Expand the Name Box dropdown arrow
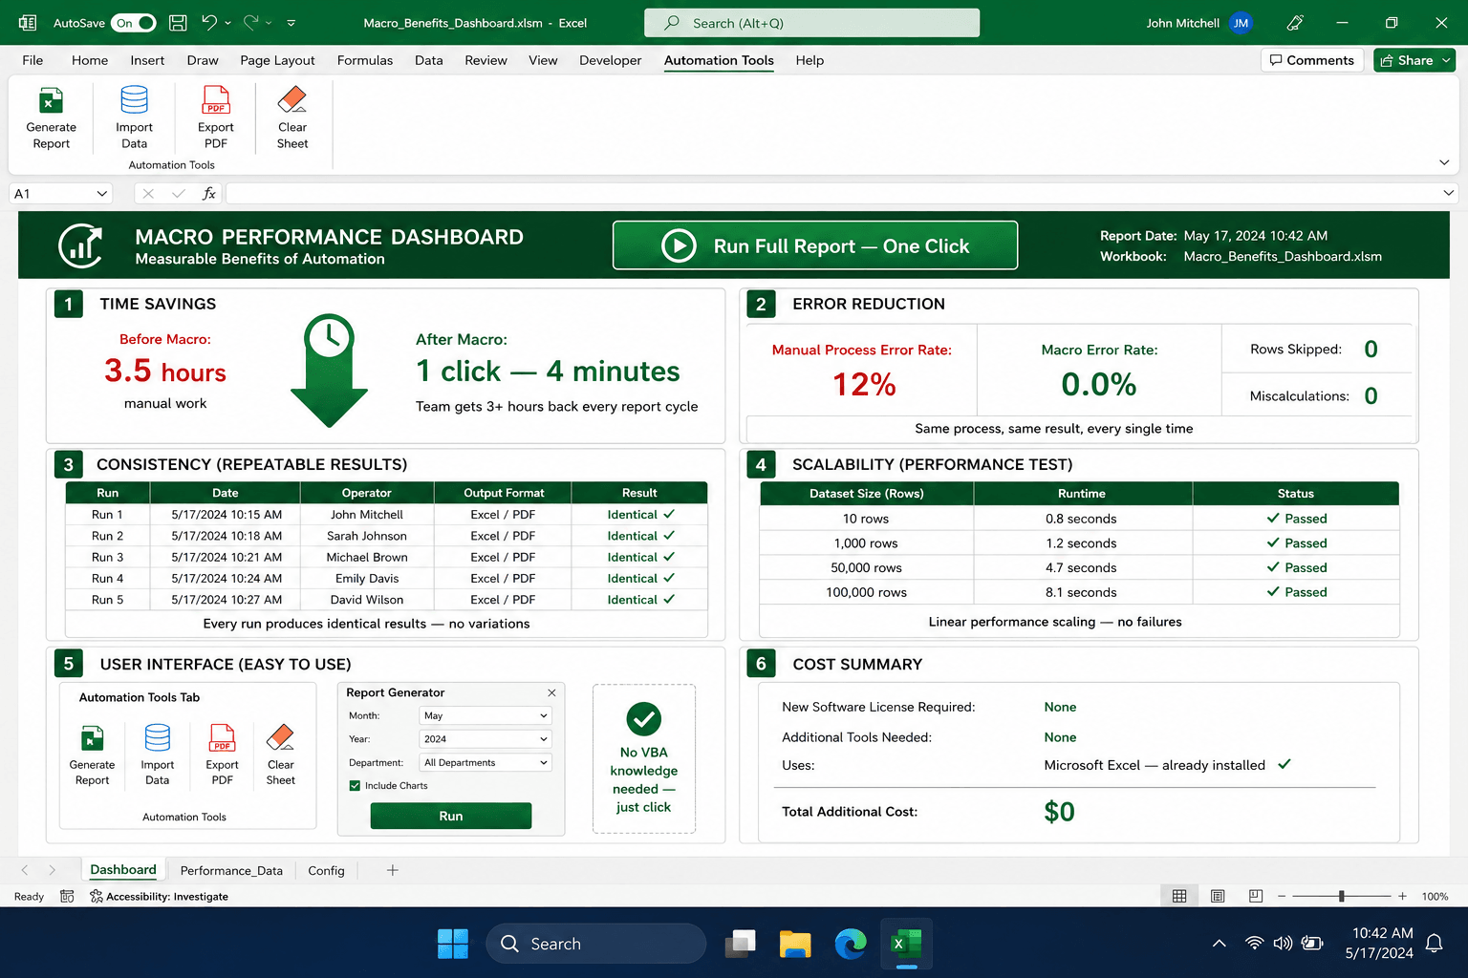 click(x=101, y=193)
